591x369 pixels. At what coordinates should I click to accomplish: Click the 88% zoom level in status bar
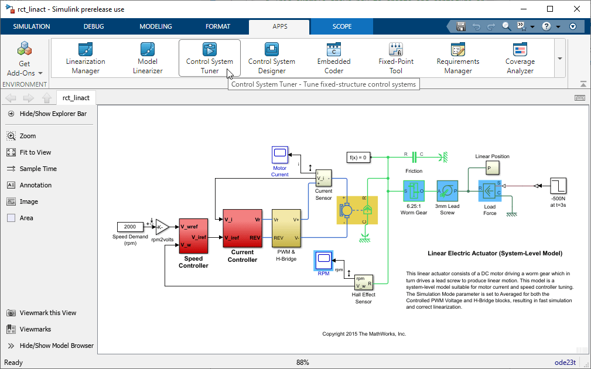click(x=303, y=363)
